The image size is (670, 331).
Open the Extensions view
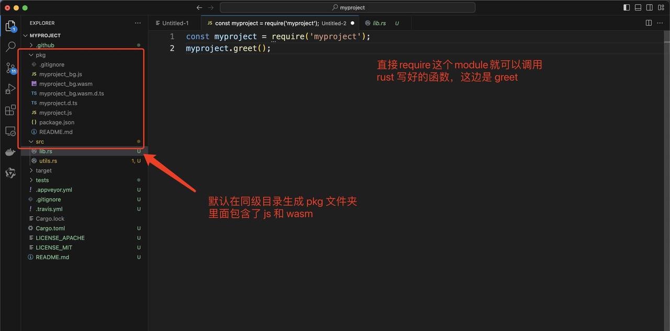(x=10, y=110)
